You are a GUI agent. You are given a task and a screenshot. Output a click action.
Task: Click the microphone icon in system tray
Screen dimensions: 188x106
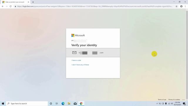click(166, 103)
